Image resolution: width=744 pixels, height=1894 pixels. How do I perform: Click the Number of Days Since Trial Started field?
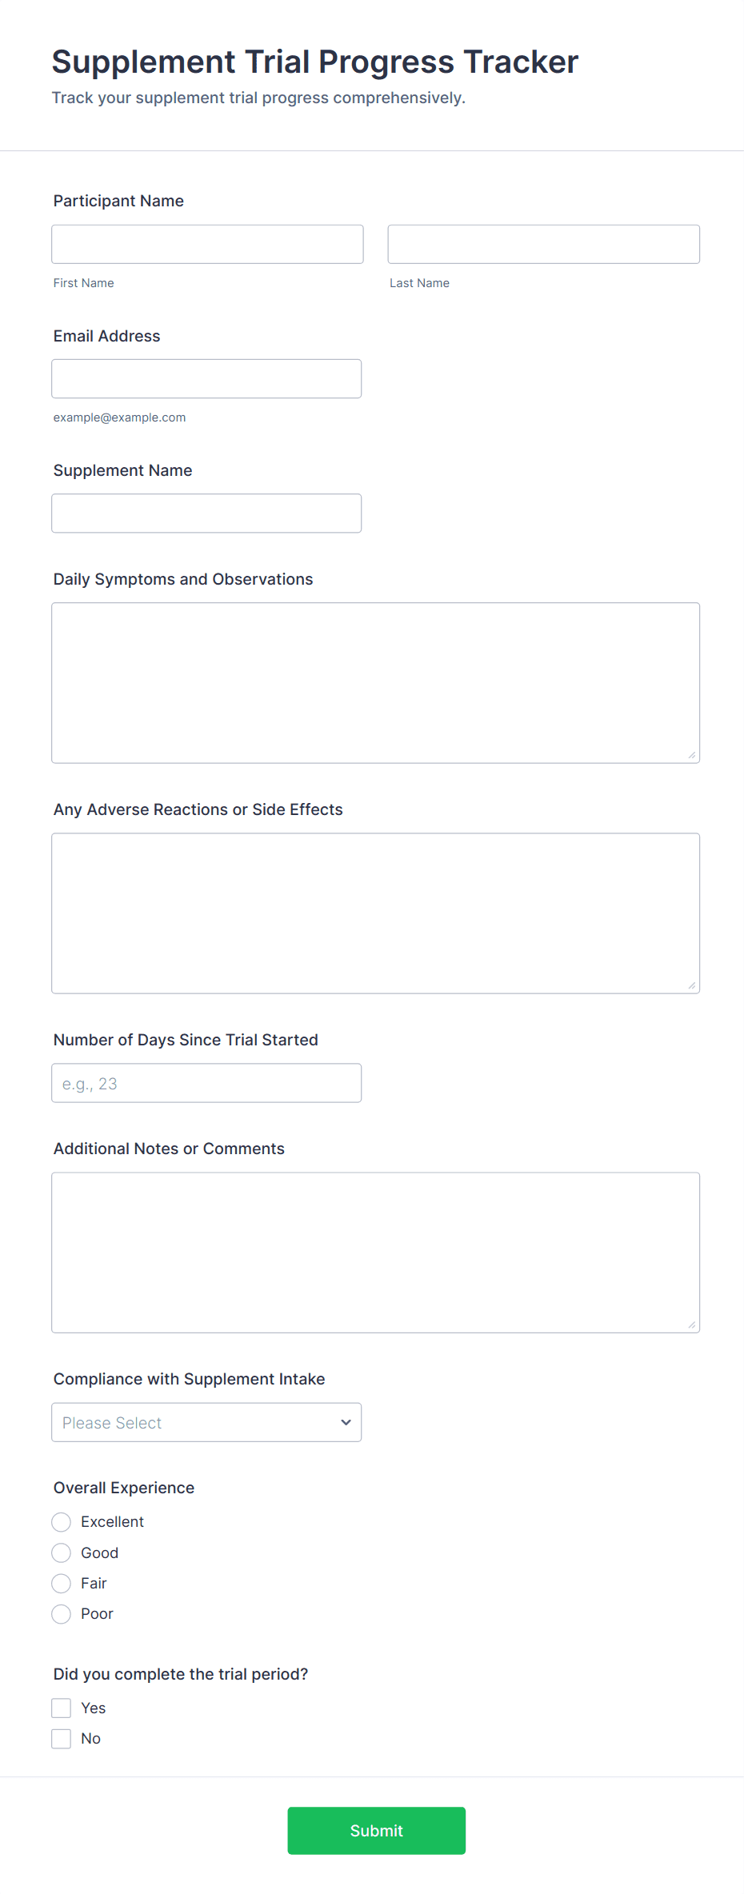pos(206,1082)
